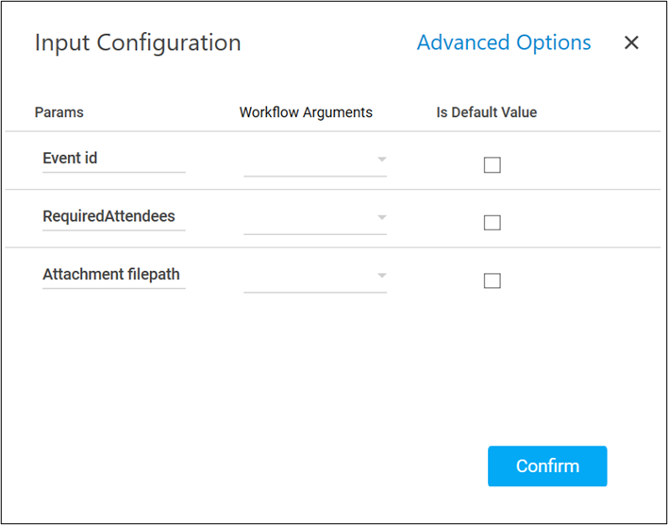668x525 pixels.
Task: Click the Is Default Value column header
Action: (486, 112)
